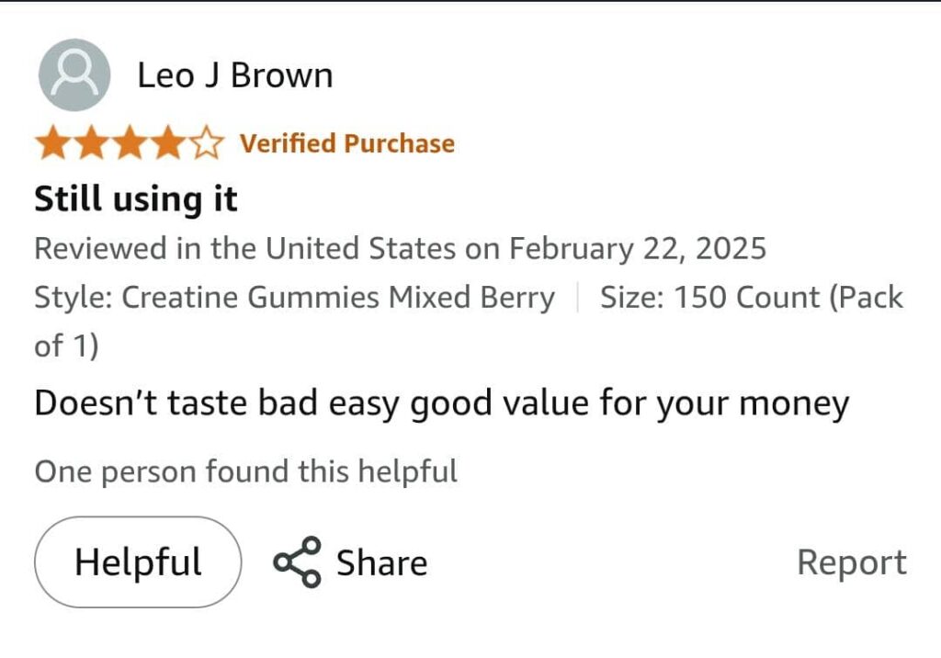This screenshot has height=658, width=941.
Task: Click the review date February 22, 2025
Action: point(638,249)
